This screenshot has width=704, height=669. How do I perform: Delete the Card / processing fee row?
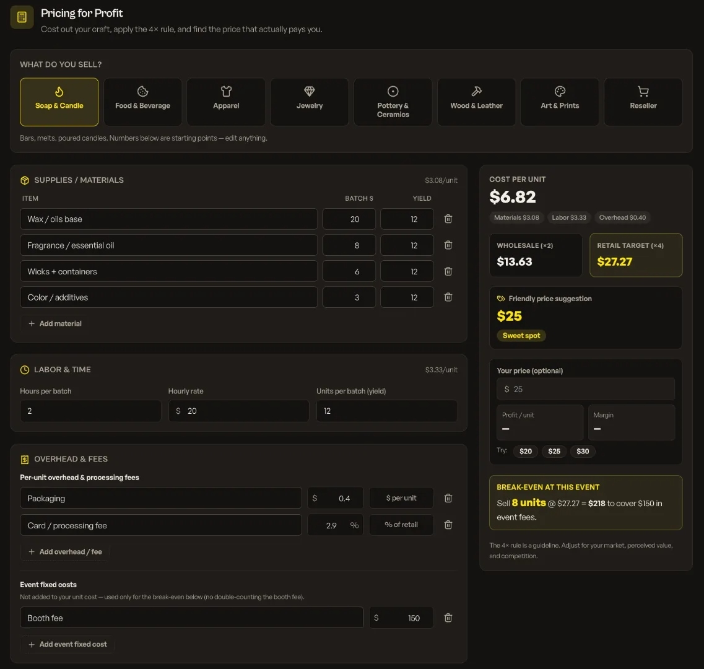pos(448,525)
